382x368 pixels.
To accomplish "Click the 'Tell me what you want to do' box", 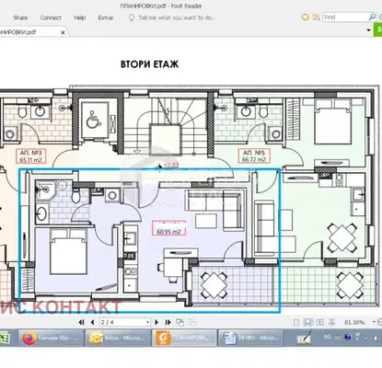I will [x=176, y=17].
